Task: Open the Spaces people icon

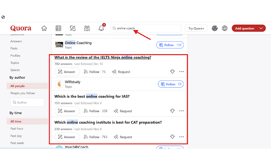Action: pyautogui.click(x=87, y=28)
